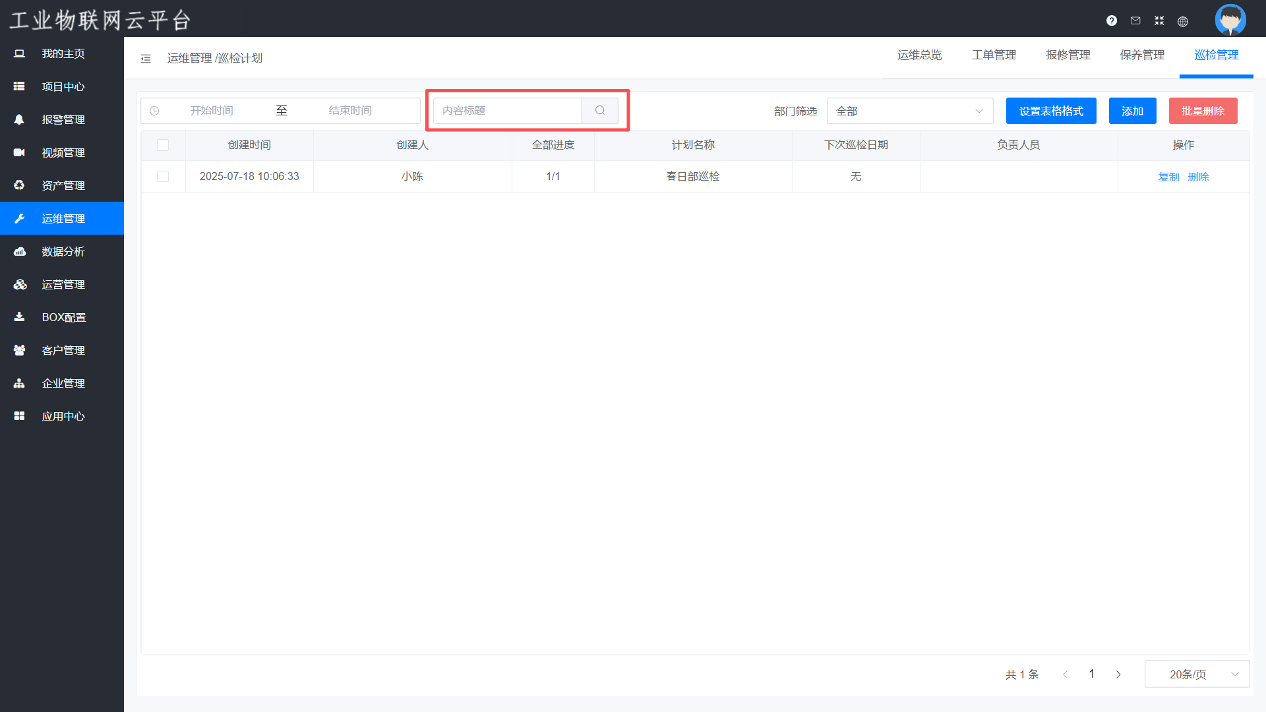The height and width of the screenshot is (712, 1266).
Task: Click the 内容标题 search input field
Action: [508, 111]
